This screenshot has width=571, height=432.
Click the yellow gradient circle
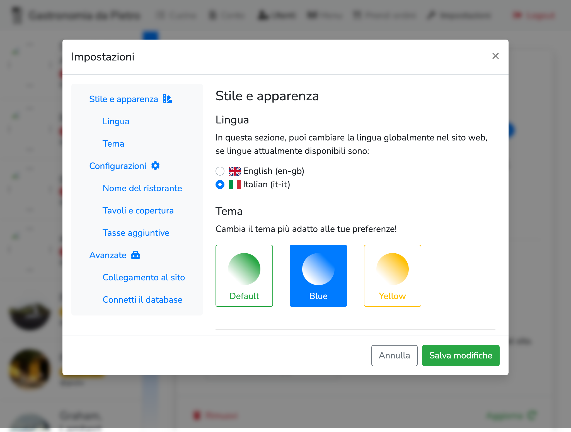pos(393,269)
